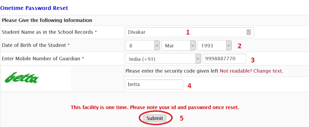Screen dimensions: 309x127
Task: Click the Date of Birth of the Student label
Action: (x=36, y=45)
